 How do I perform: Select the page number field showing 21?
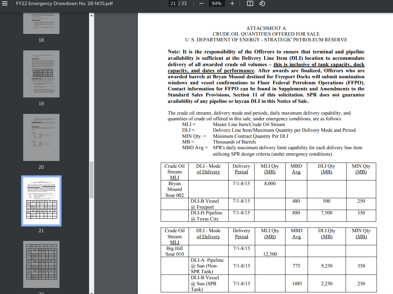point(173,3)
